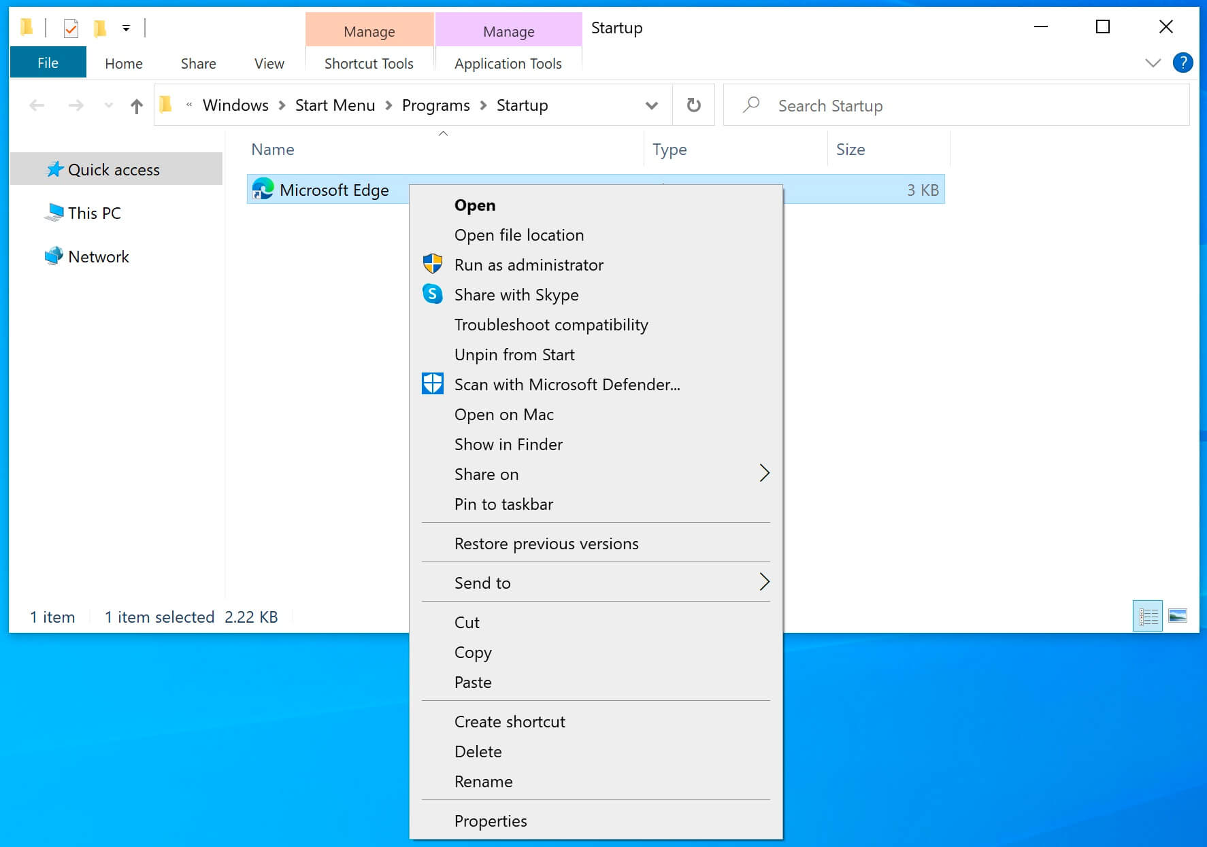Open the Application Tools tab
Viewport: 1207px width, 847px height.
(508, 63)
